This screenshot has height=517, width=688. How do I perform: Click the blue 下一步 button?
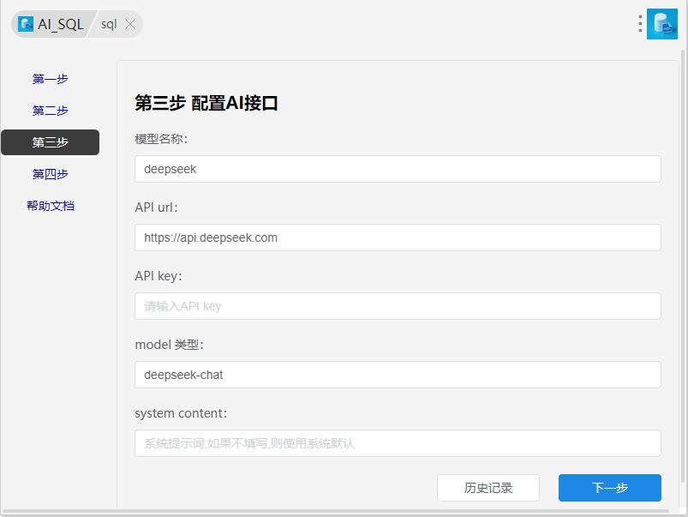coord(609,488)
